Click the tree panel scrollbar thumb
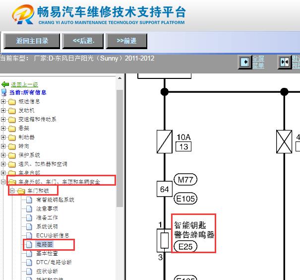Image resolution: width=300 pixels, height=280 pixels. click(x=120, y=148)
